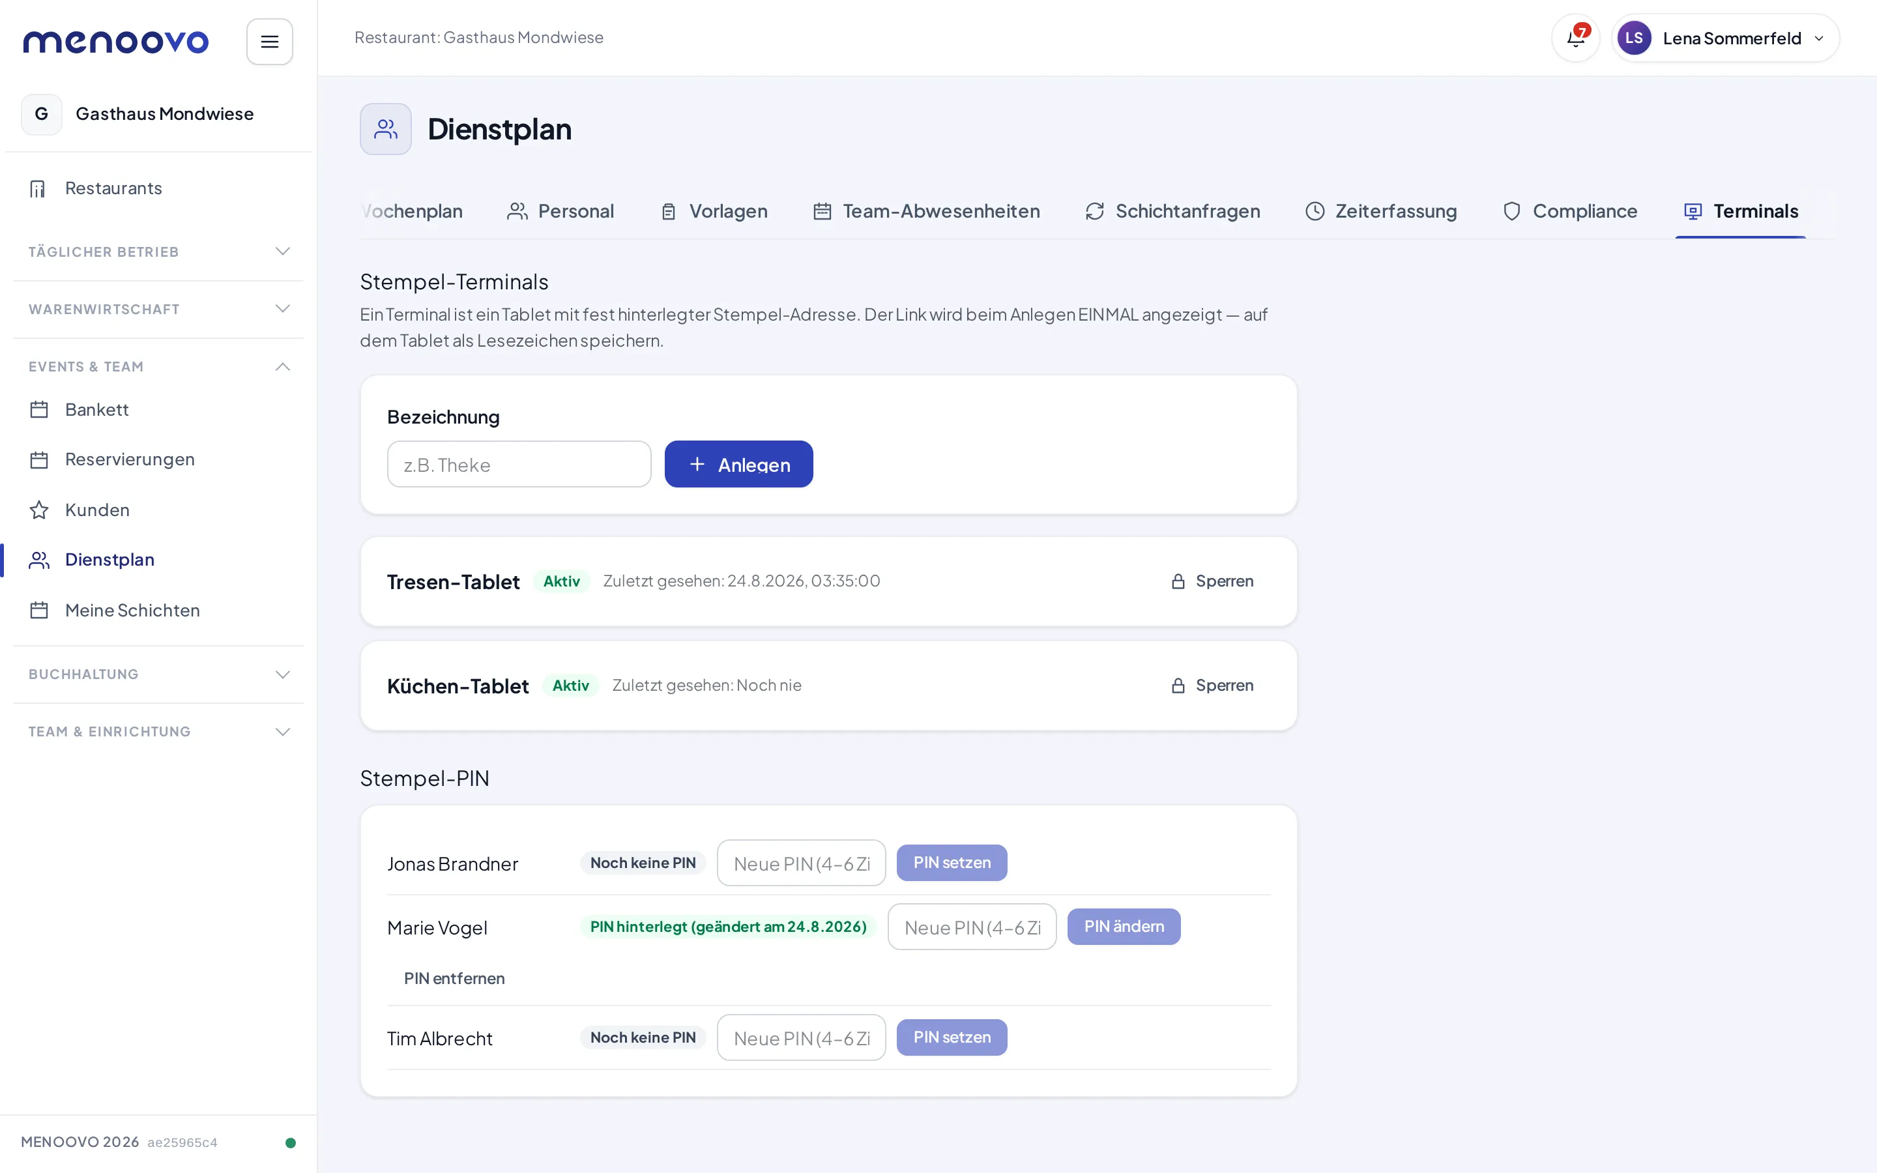This screenshot has height=1173, width=1877.
Task: Select the Terminals tab
Action: 1741,211
